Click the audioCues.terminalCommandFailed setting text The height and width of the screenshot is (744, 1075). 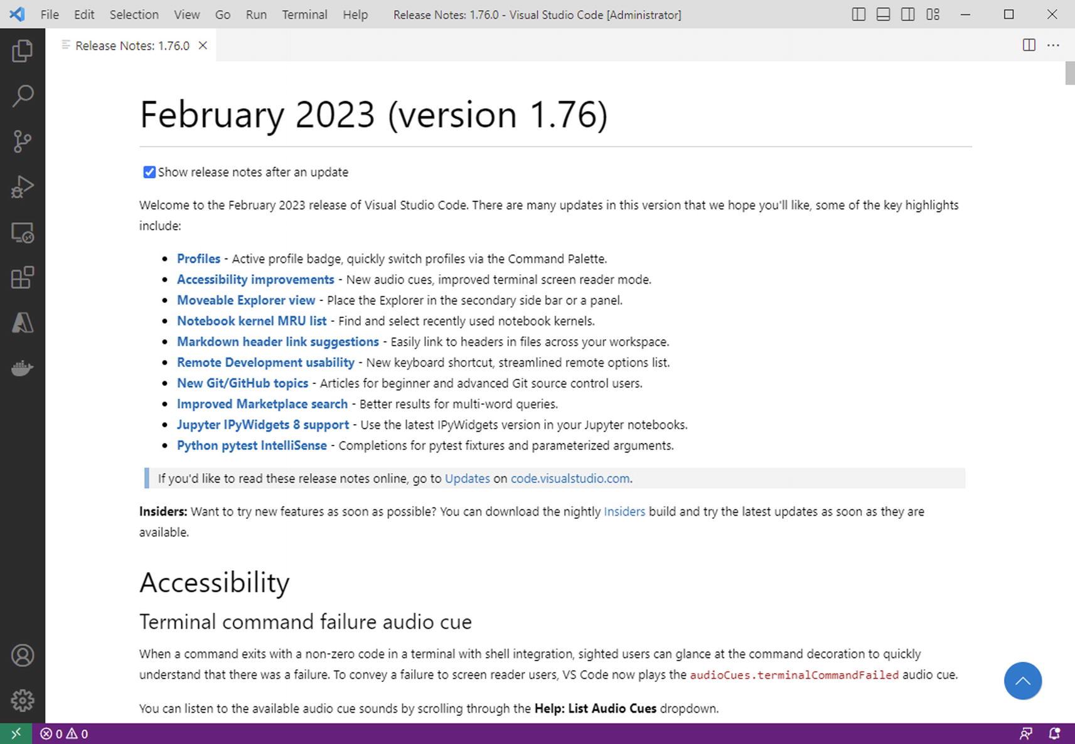click(x=794, y=675)
